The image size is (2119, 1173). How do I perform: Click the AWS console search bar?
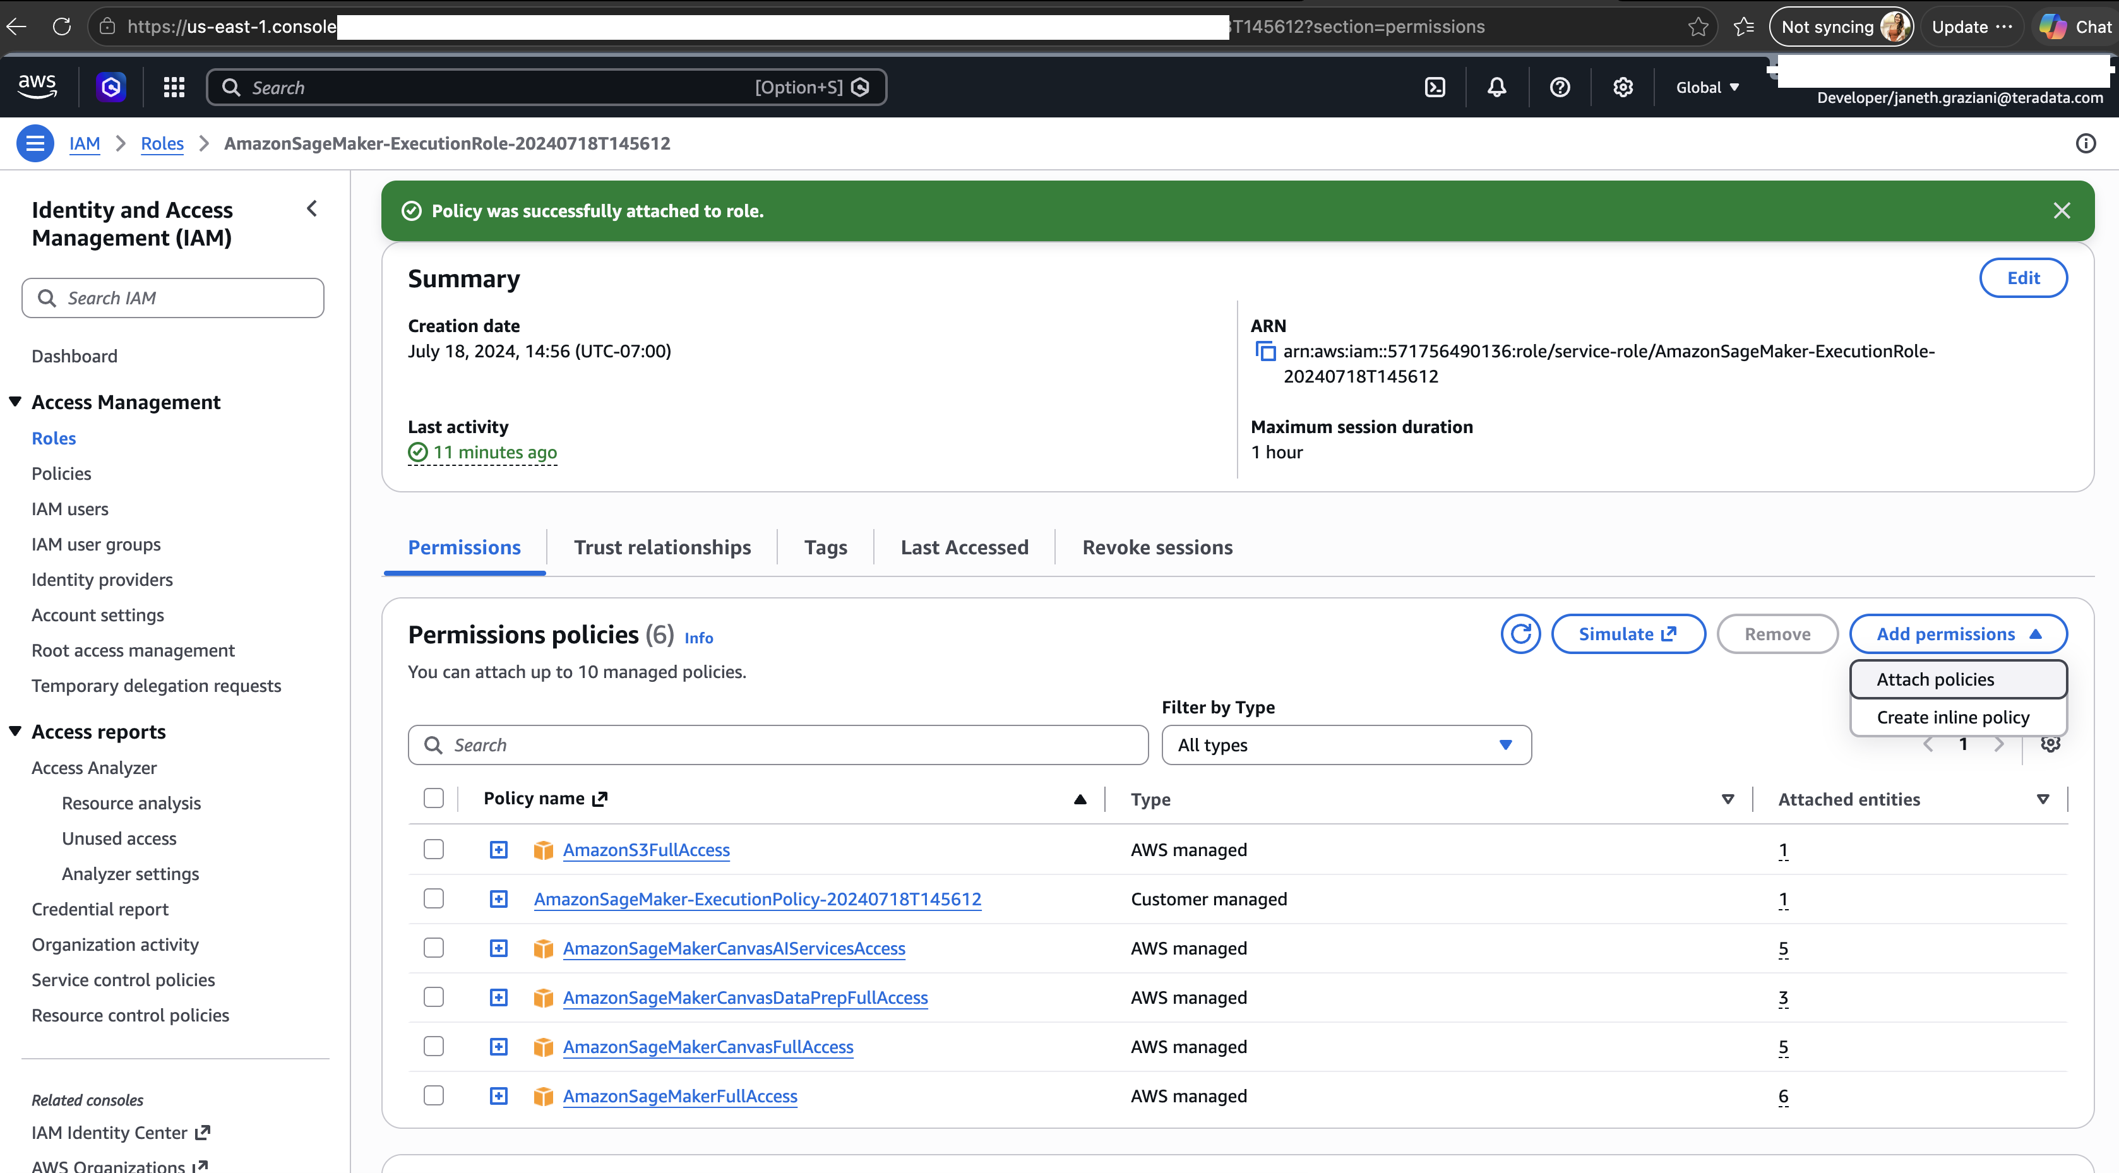click(x=546, y=87)
